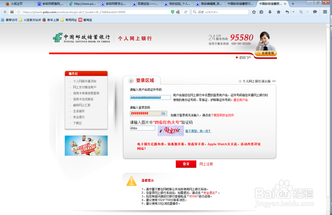This screenshot has height=215, width=332.
Task: Open the soft keyboard icon in password field
Action: [x=163, y=113]
